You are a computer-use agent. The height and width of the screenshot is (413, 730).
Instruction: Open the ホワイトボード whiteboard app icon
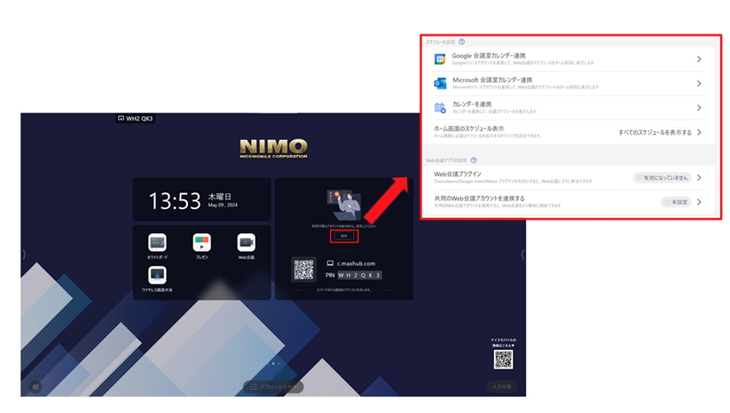pos(157,242)
